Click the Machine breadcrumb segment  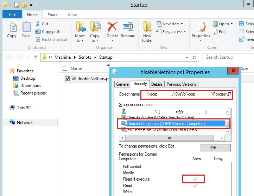[x=63, y=57]
